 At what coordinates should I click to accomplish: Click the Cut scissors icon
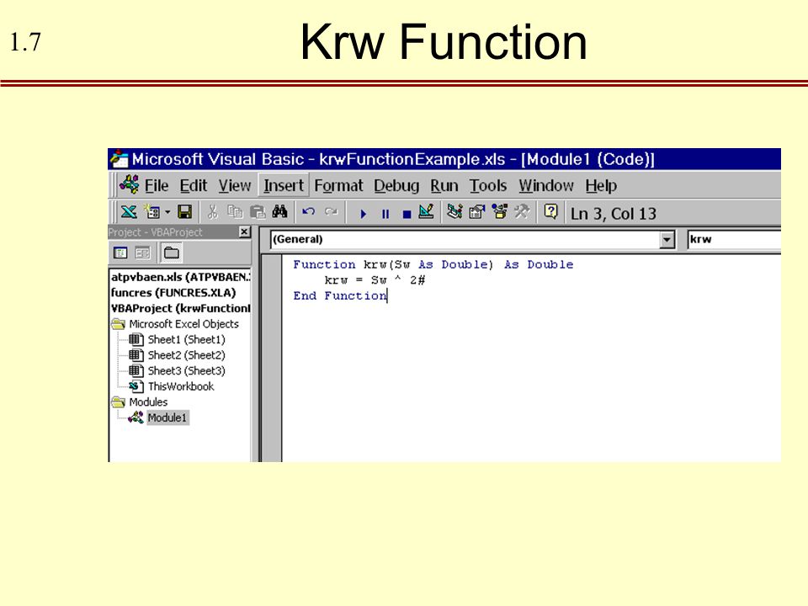(213, 212)
